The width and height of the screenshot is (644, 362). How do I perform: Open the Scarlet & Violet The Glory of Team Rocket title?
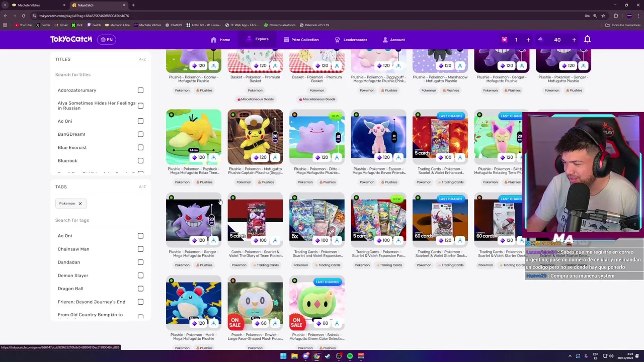255,254
